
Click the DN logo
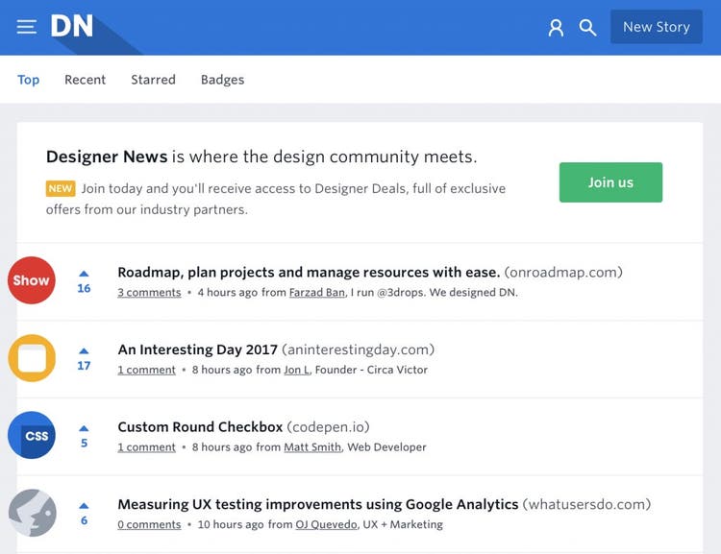coord(72,26)
